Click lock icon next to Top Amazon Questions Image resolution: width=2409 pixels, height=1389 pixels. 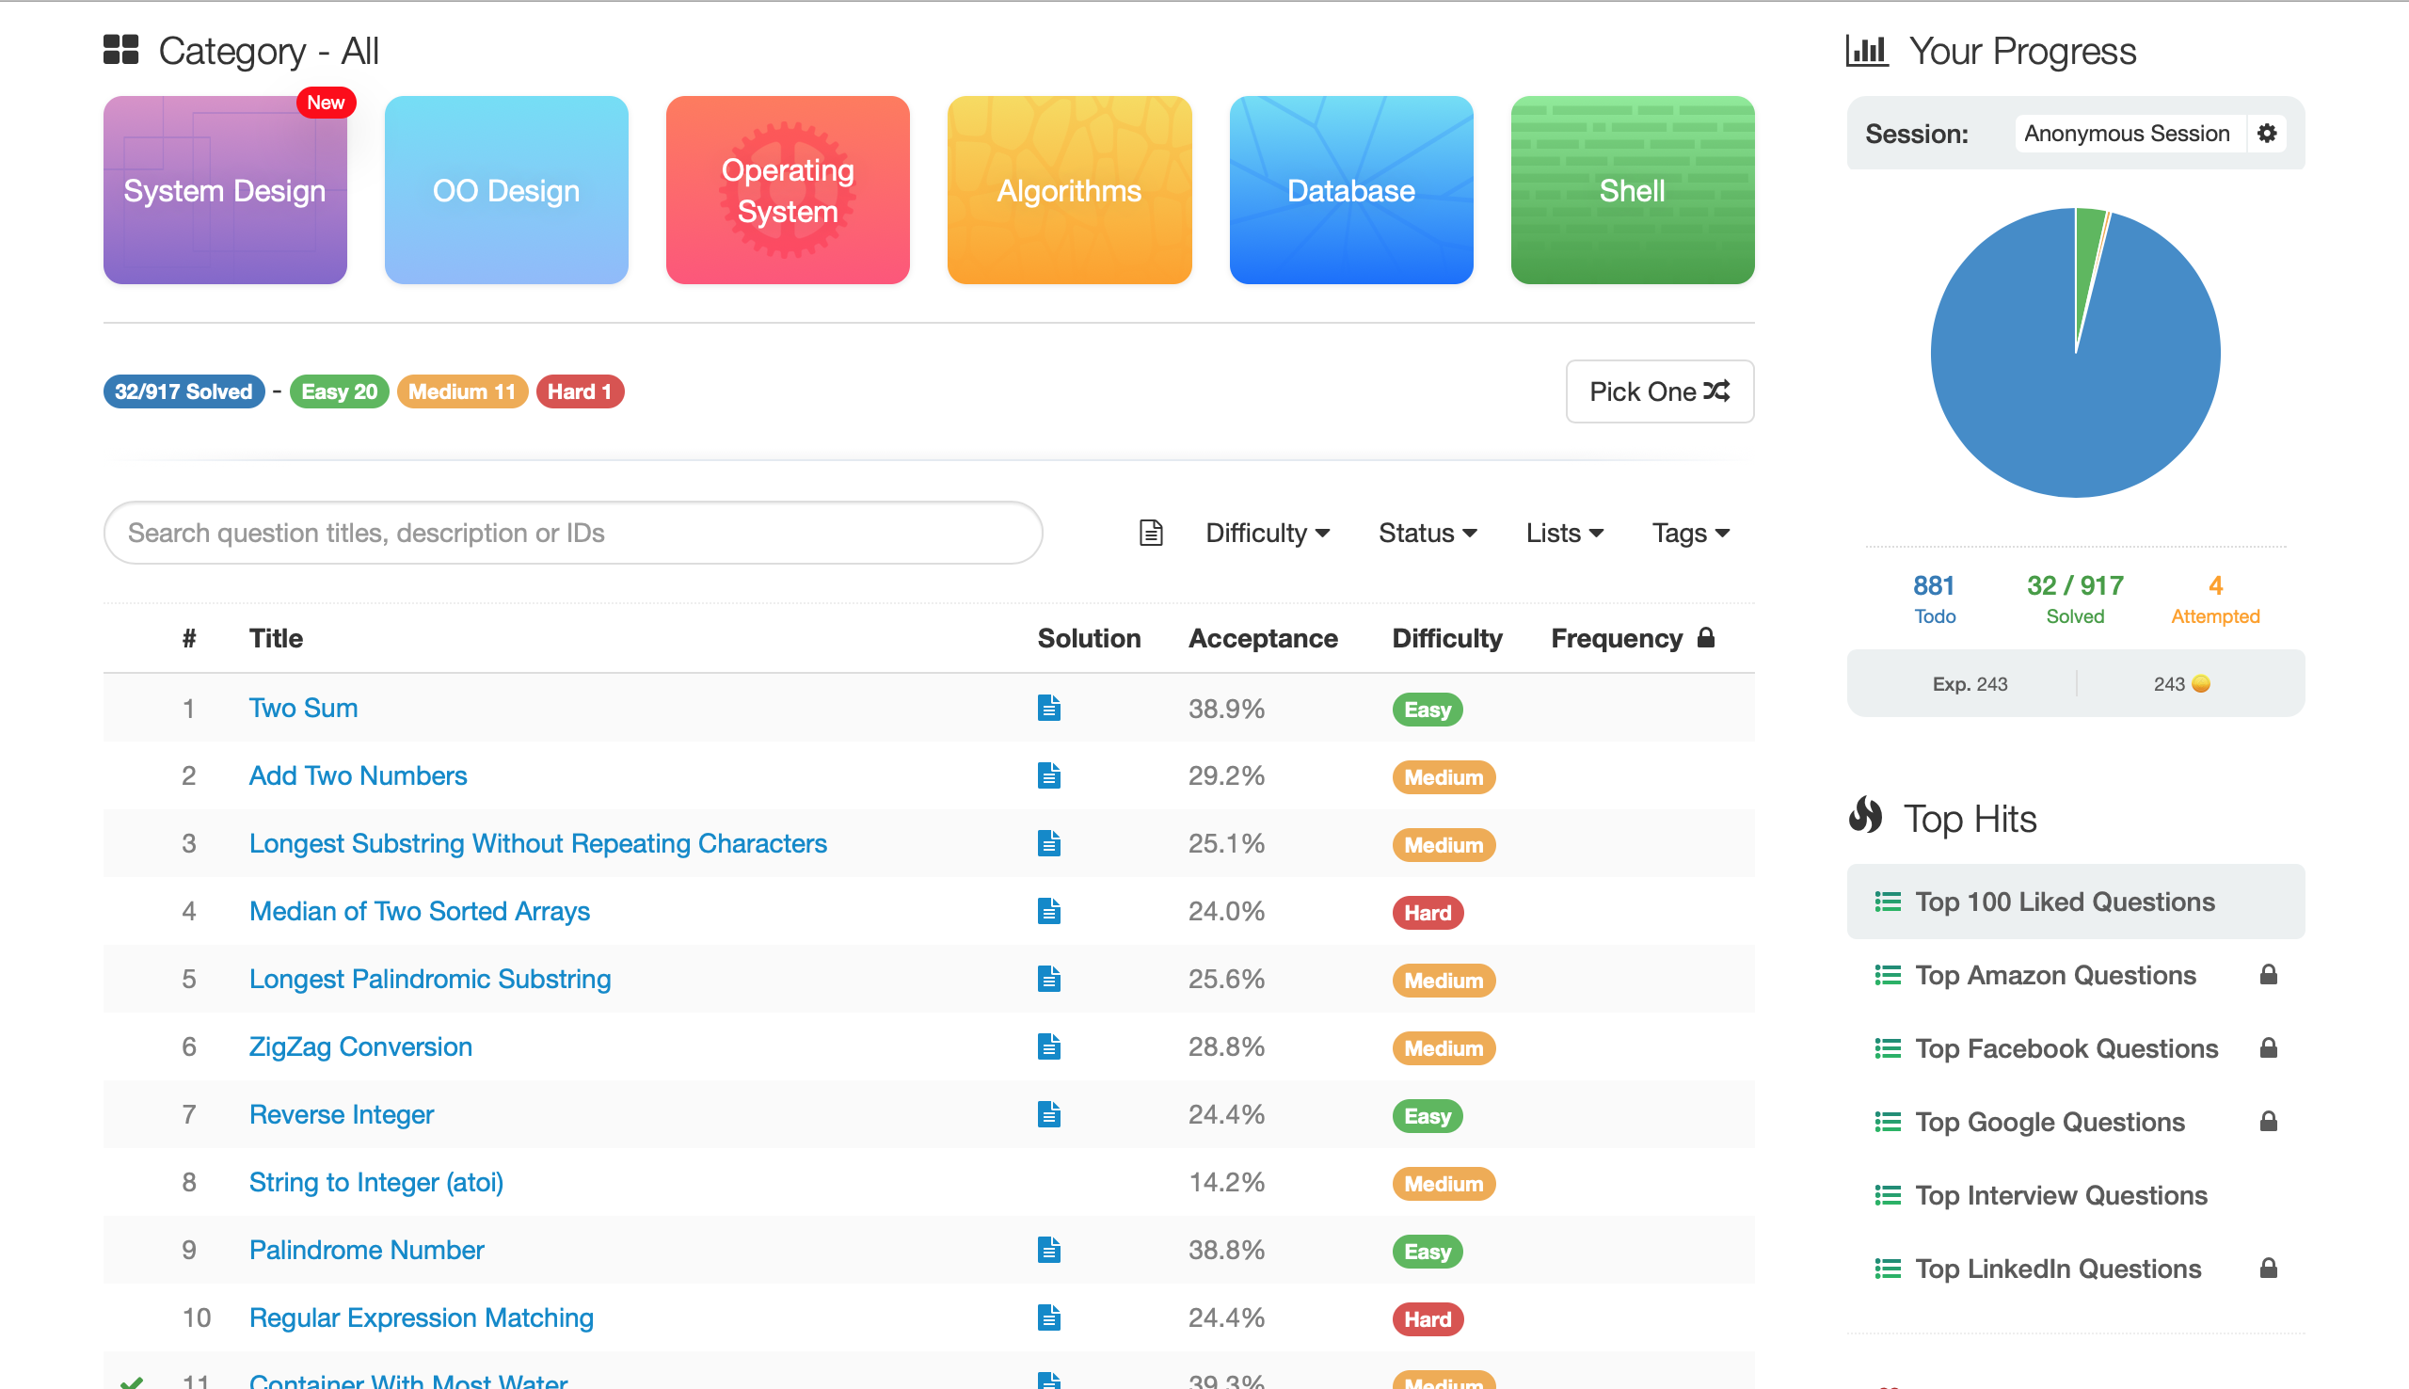click(x=2269, y=974)
